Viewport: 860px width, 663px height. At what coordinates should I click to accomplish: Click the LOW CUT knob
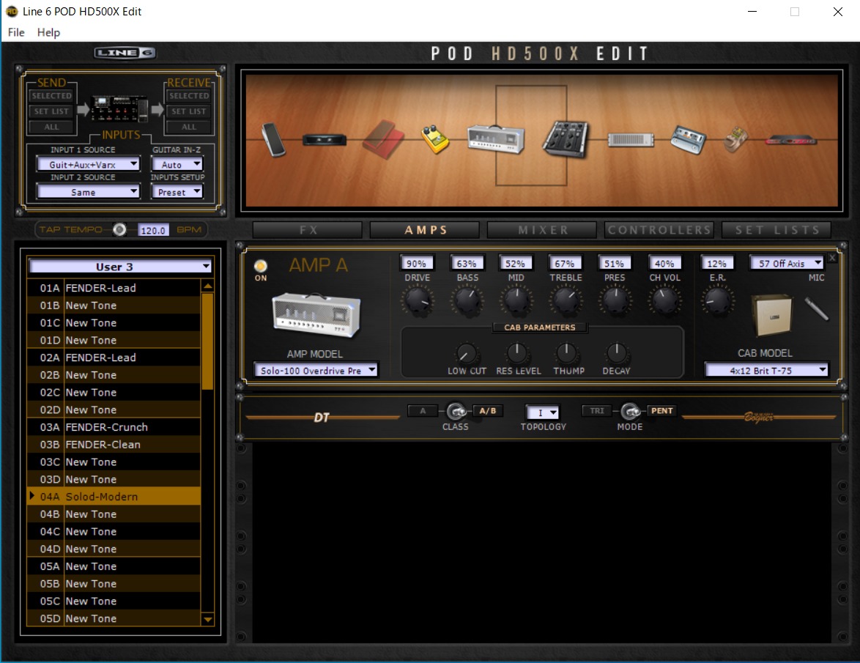click(466, 353)
